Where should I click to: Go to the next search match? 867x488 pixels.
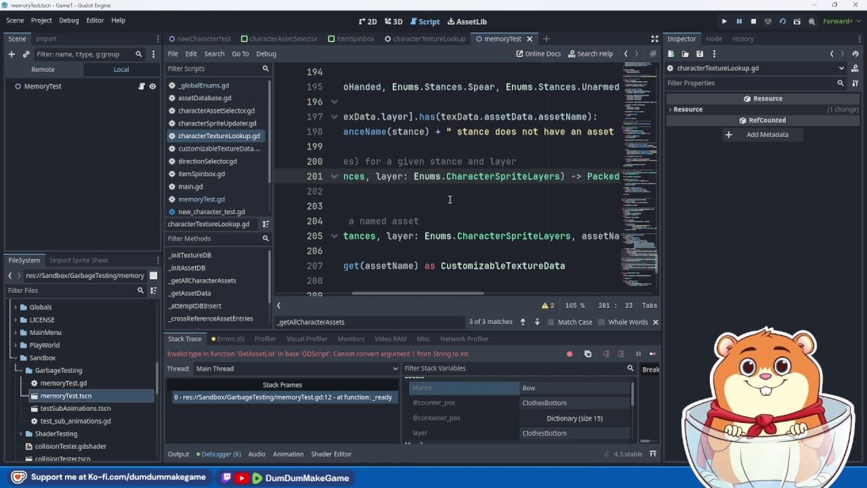537,322
